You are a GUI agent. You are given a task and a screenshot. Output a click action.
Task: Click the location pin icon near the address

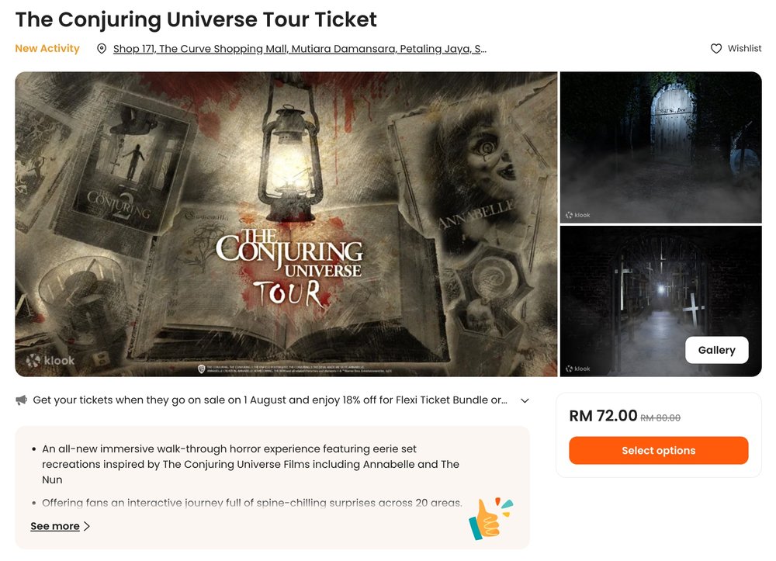102,48
